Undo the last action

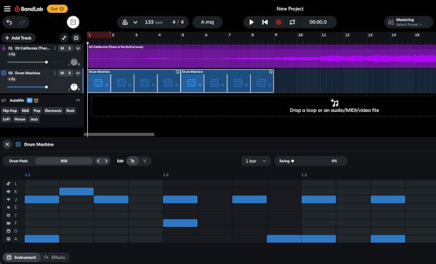coord(9,22)
